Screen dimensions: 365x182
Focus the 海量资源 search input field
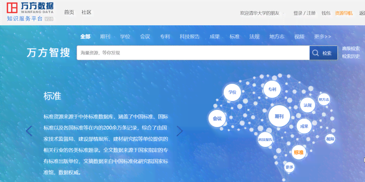pos(193,53)
